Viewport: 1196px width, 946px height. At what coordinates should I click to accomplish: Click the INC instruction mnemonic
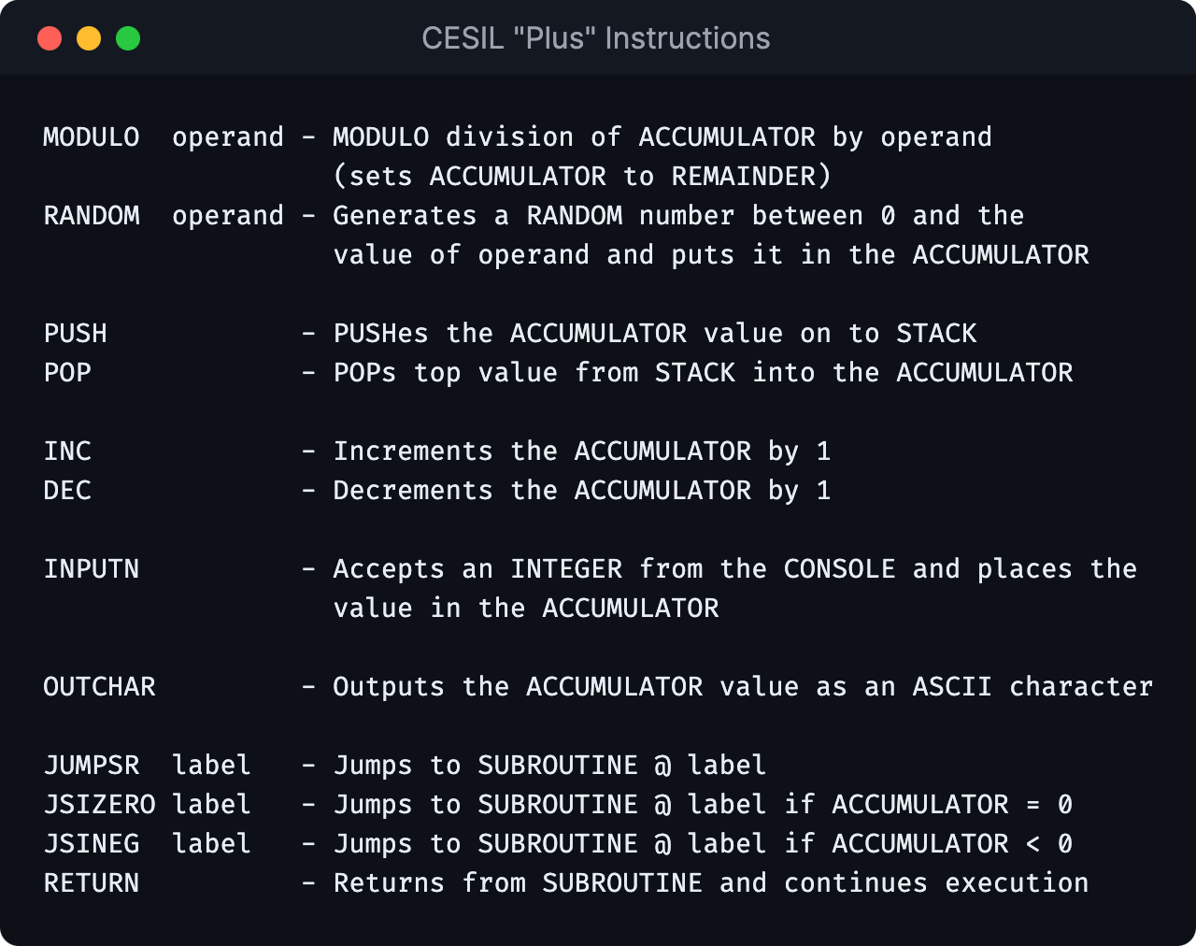66,451
